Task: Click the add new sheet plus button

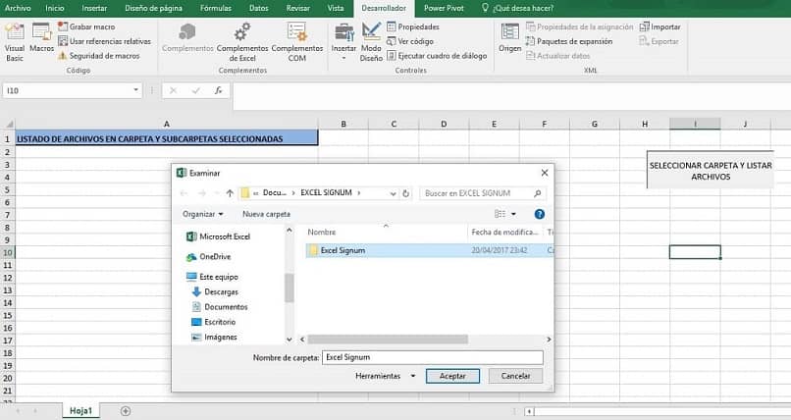Action: 126,410
